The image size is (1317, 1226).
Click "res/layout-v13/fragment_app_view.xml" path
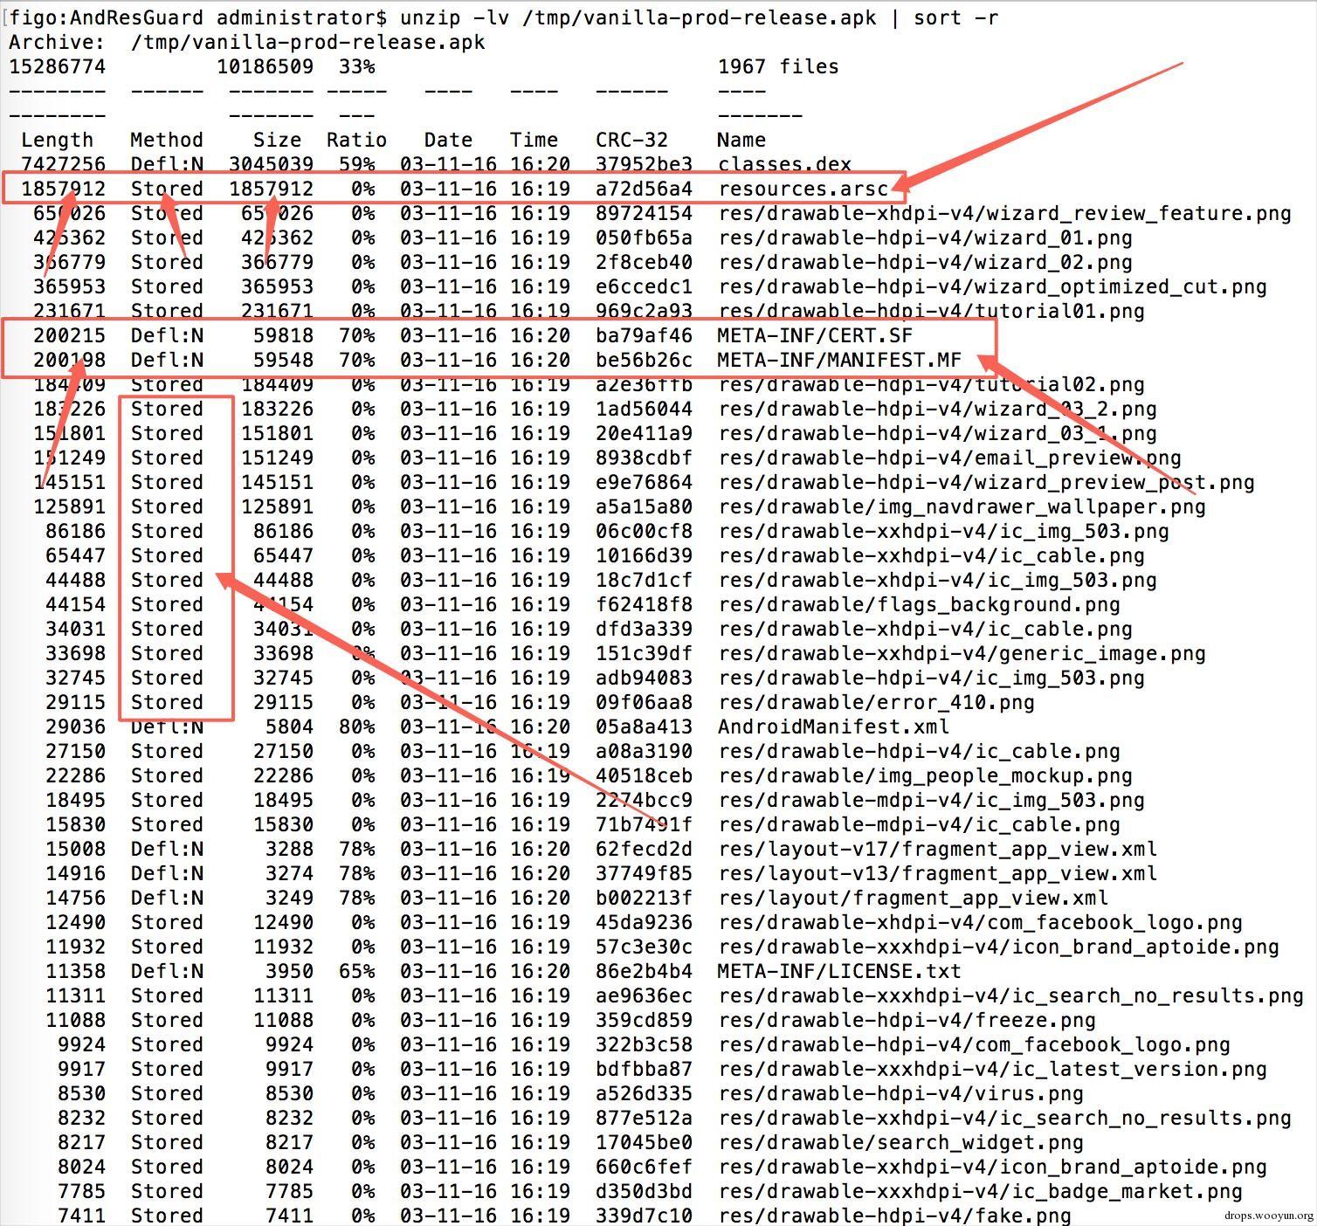coord(937,873)
